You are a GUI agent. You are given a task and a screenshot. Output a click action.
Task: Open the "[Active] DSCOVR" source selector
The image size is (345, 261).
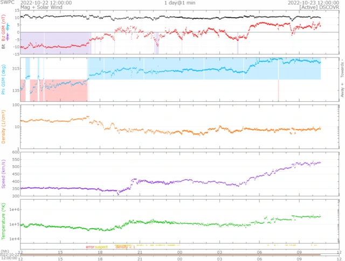tap(319, 7)
